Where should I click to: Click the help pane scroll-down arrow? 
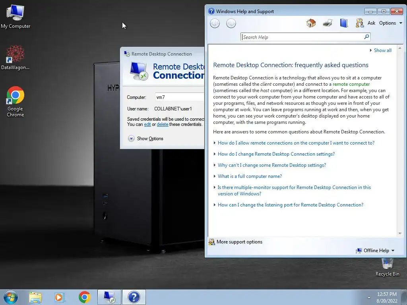pos(400,234)
